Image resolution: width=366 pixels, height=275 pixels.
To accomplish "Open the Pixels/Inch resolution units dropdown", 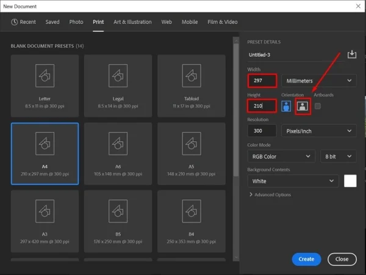I will coord(319,131).
